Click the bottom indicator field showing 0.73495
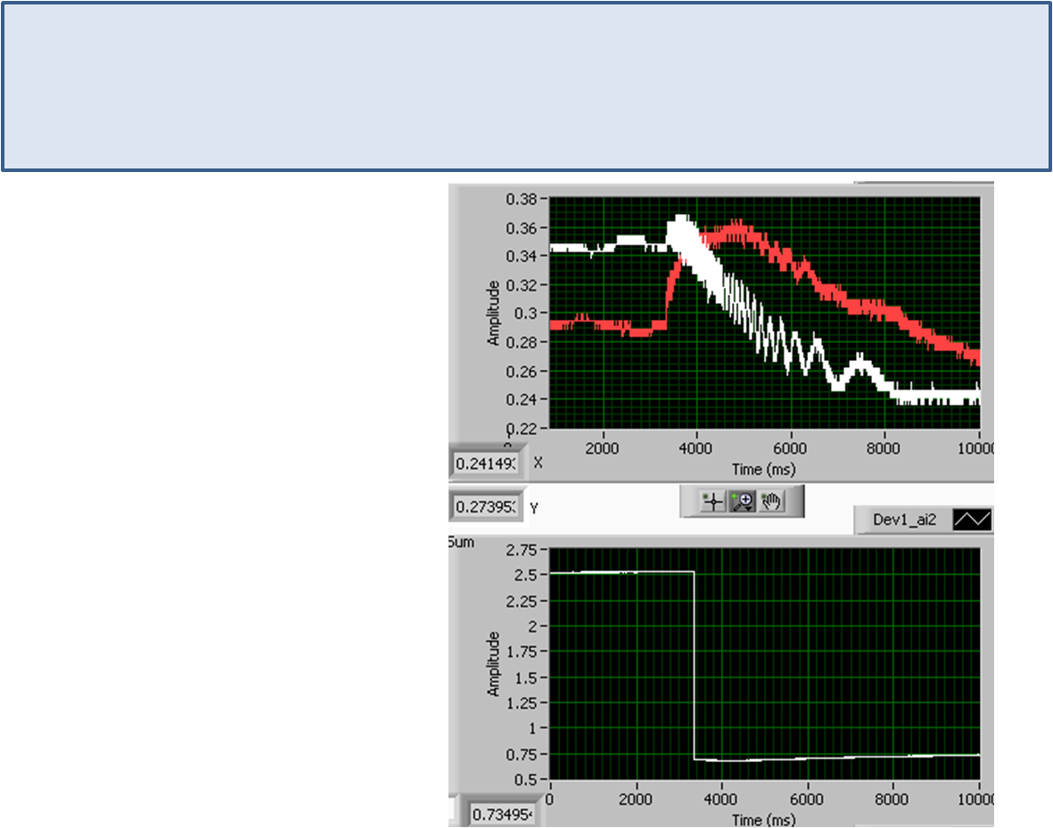Screen dimensions: 1053x828 click(x=502, y=814)
